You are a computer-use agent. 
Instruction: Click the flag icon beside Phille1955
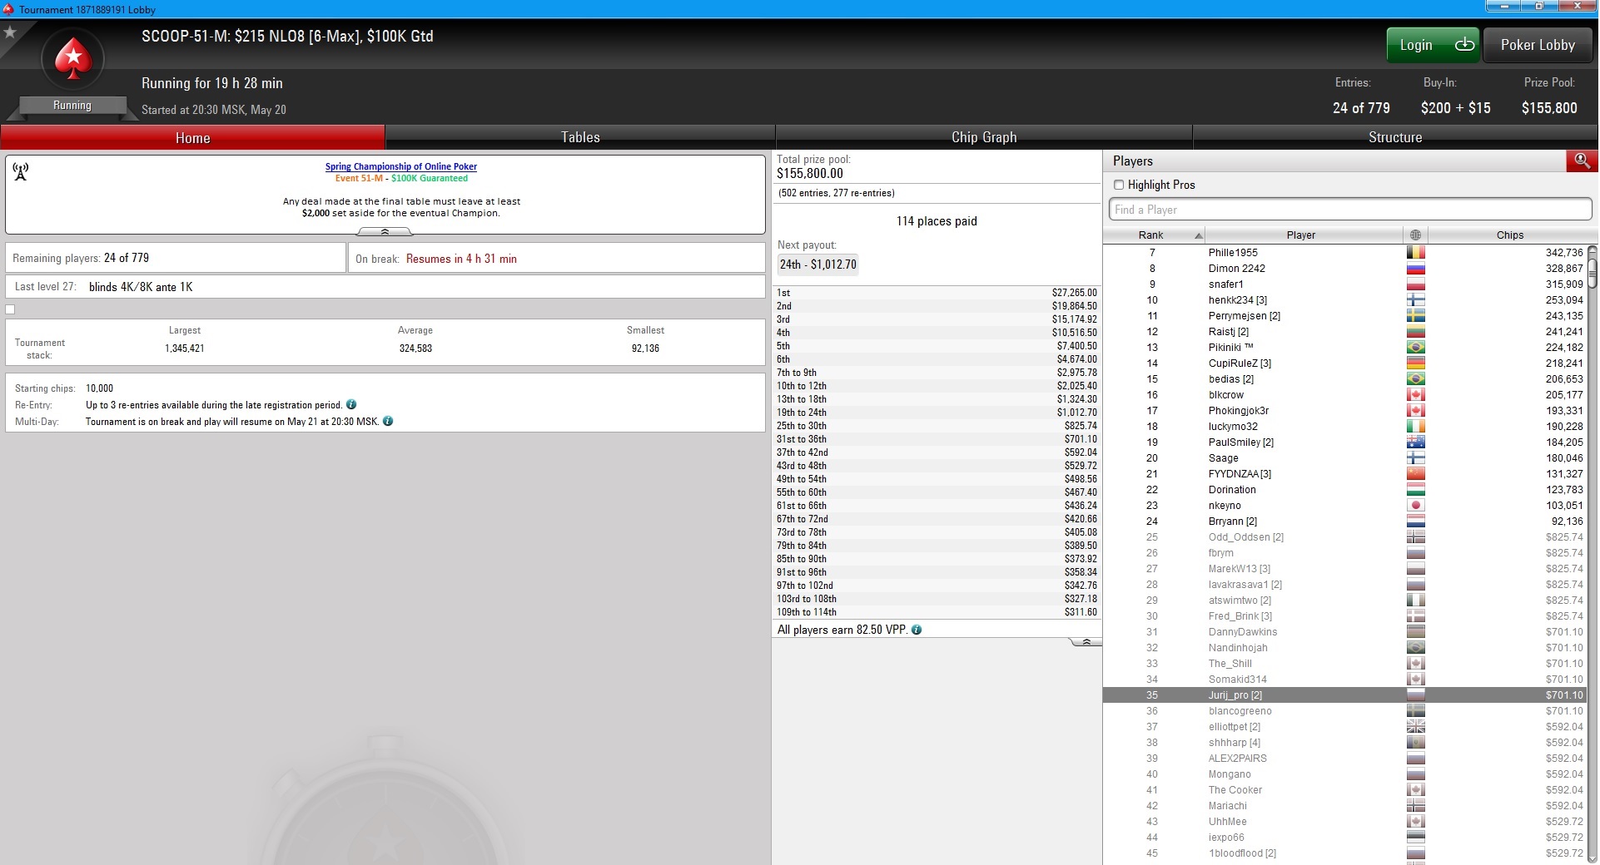pyautogui.click(x=1415, y=253)
